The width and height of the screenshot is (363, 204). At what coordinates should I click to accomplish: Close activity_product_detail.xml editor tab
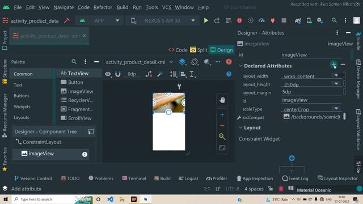click(85, 36)
